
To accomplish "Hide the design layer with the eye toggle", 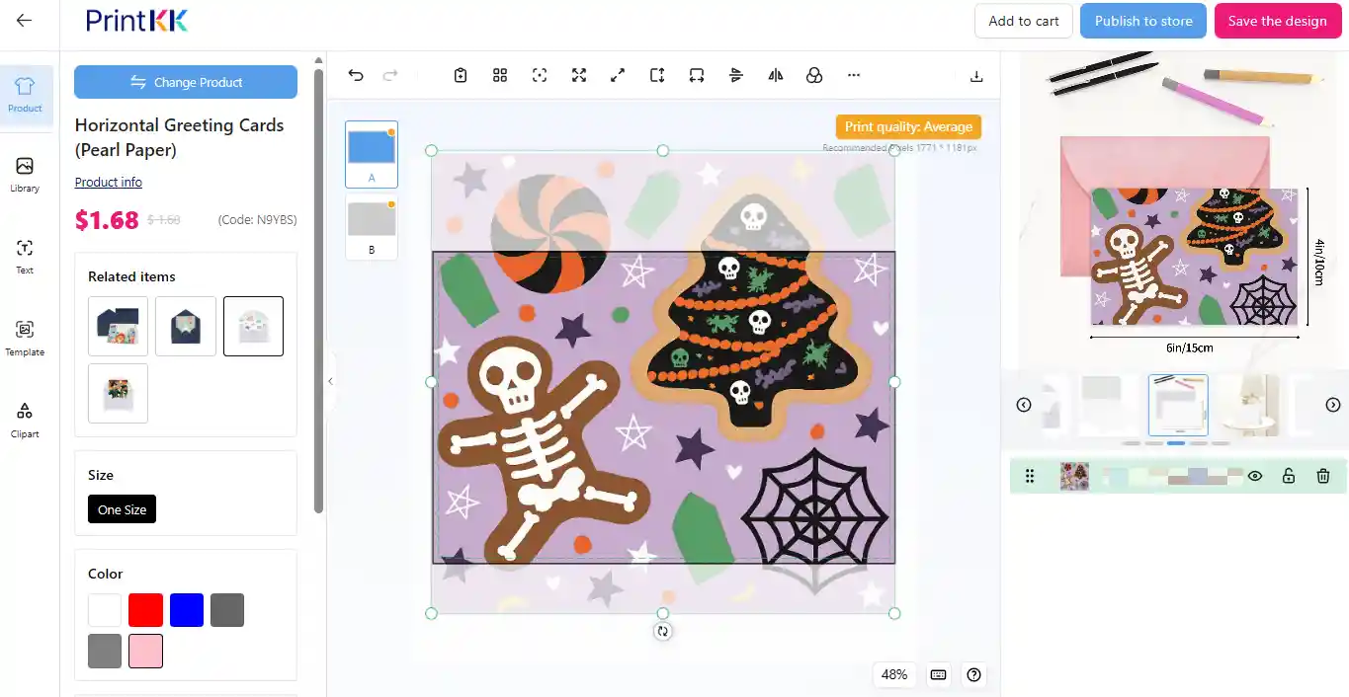I will 1254,476.
